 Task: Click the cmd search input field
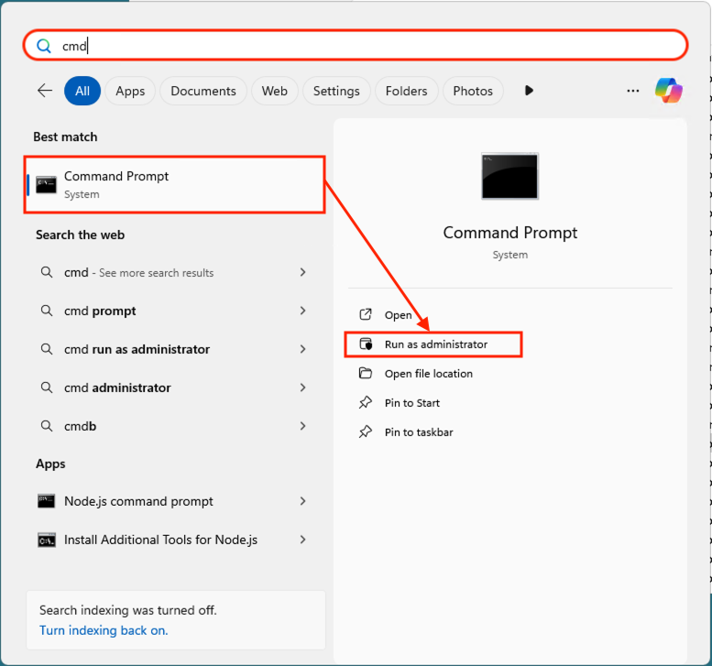pyautogui.click(x=356, y=46)
